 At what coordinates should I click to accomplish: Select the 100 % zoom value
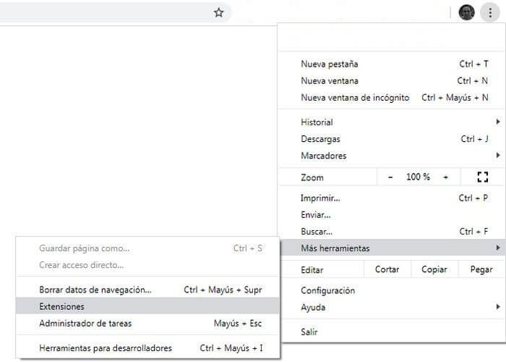(x=418, y=177)
